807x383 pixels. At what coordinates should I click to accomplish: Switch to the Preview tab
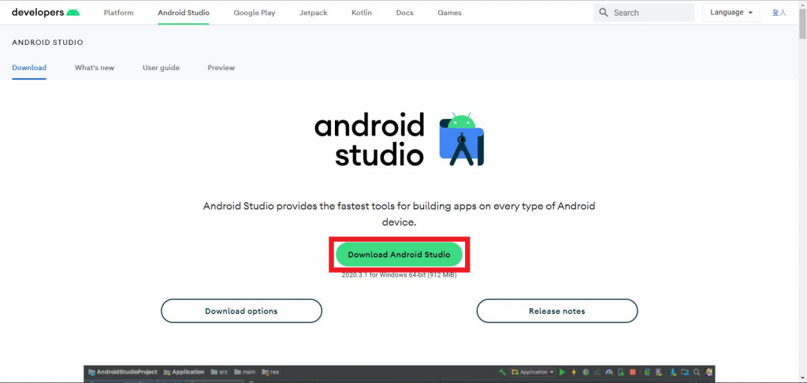point(221,68)
